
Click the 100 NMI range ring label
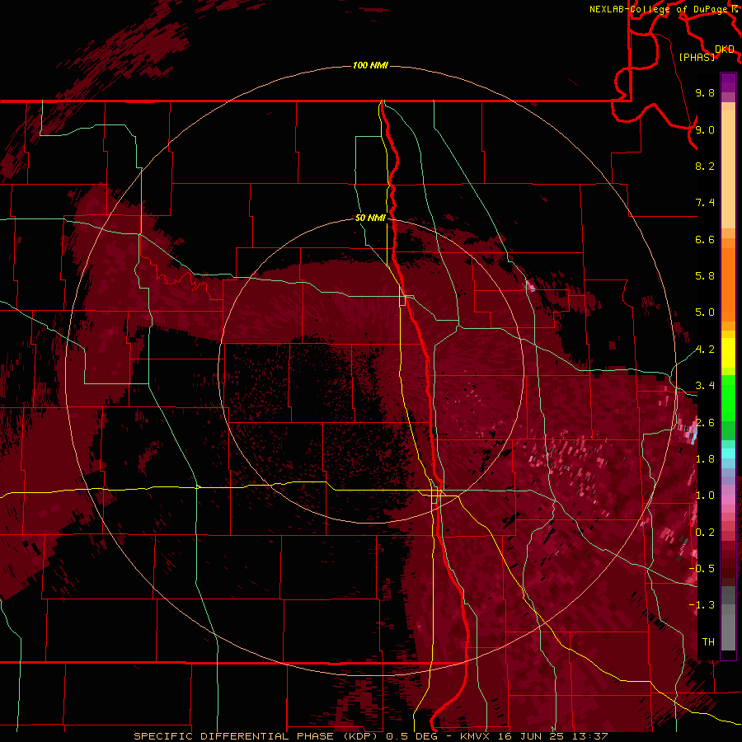pyautogui.click(x=370, y=65)
